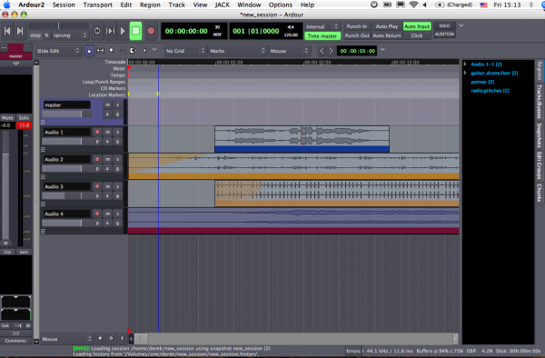Open Slide Edit mode dropdown
This screenshot has height=358, width=545.
58,51
